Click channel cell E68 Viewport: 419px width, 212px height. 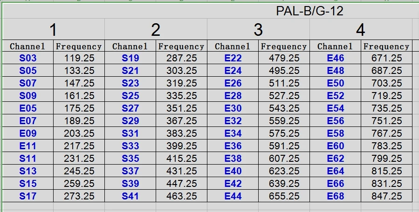336,196
